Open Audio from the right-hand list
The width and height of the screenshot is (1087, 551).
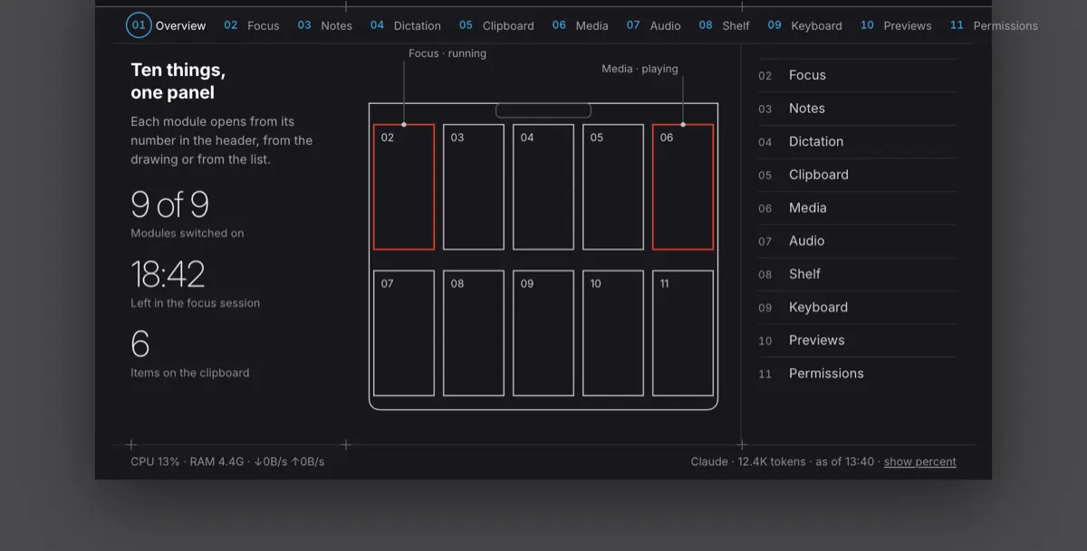point(857,241)
